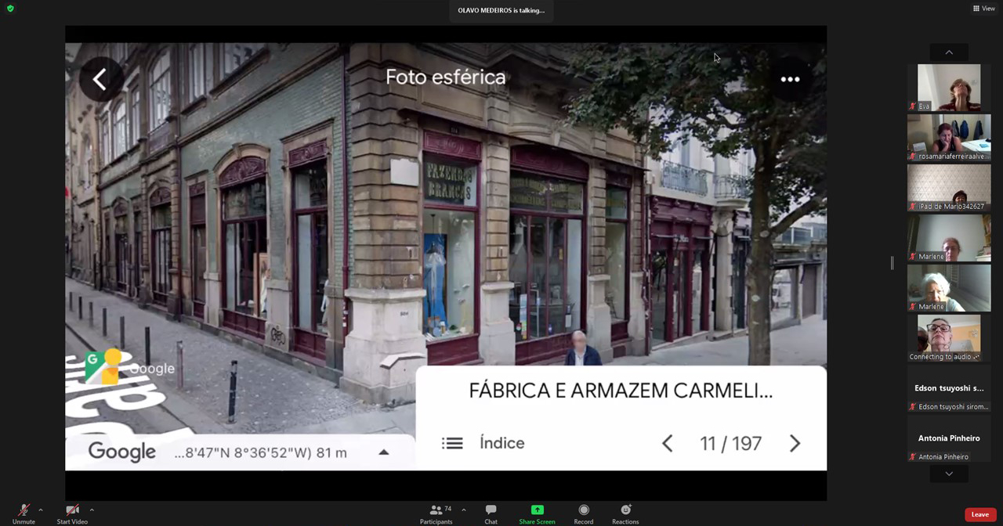Expand participants options arrow
Viewport: 1003px width, 526px height.
point(463,510)
